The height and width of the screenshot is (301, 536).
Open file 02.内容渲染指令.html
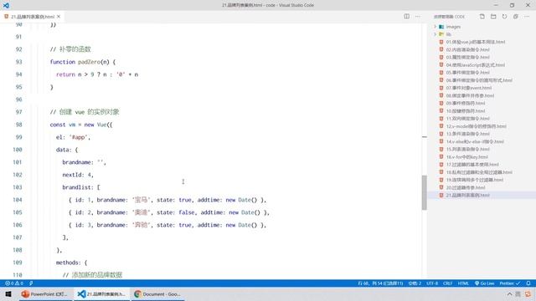click(467, 49)
